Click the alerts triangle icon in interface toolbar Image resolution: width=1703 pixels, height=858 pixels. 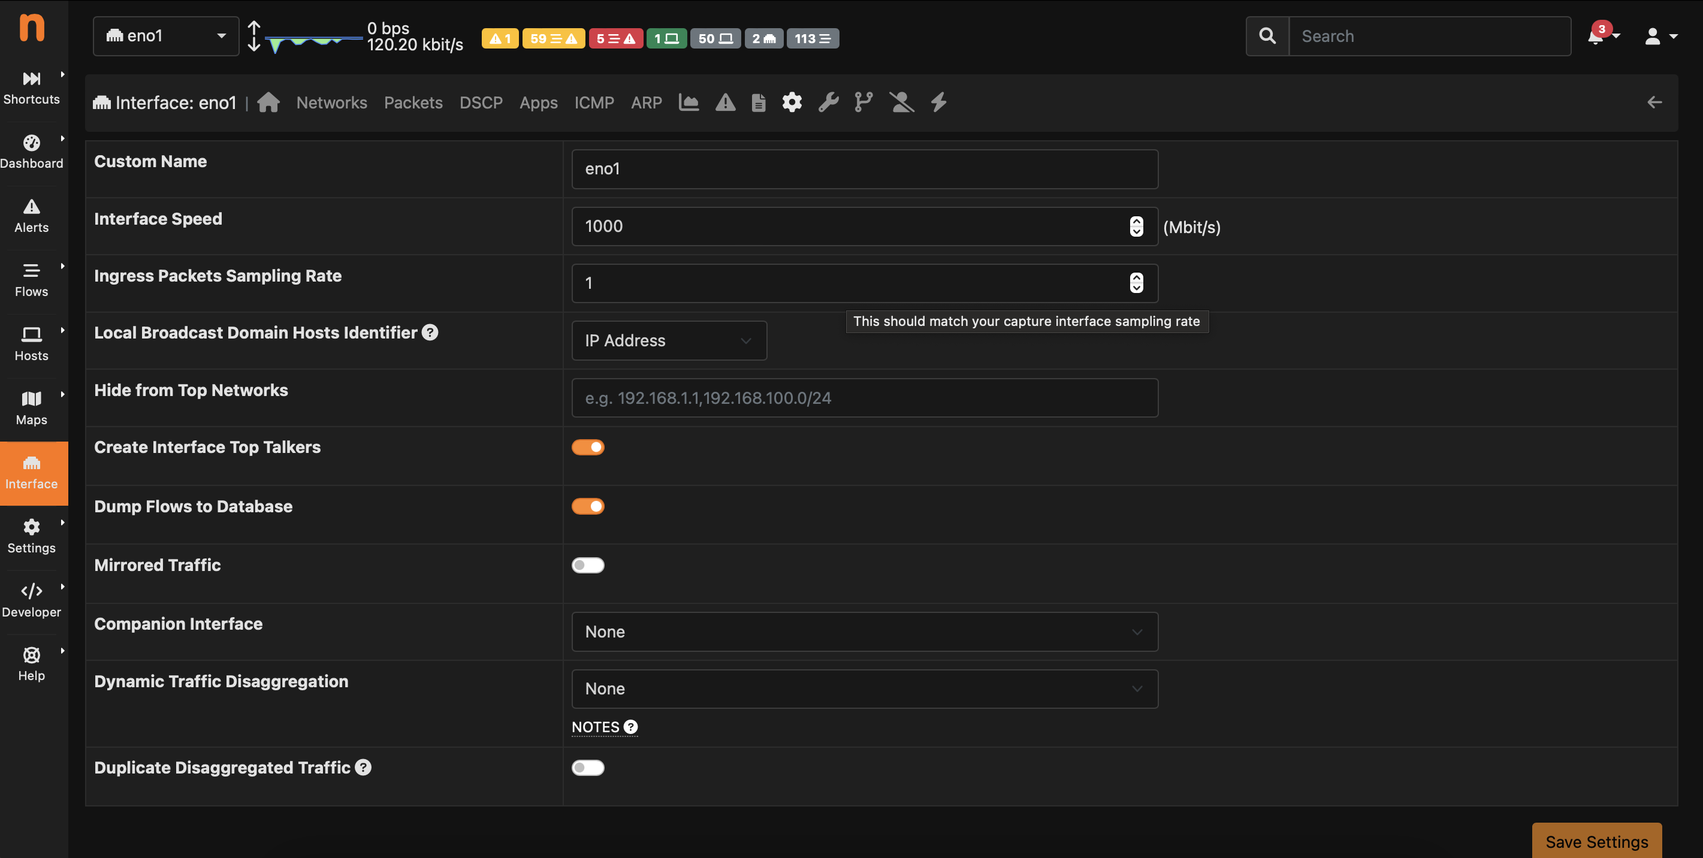[x=725, y=102]
